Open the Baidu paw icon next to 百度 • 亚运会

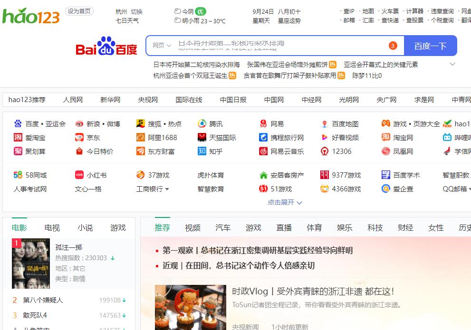tap(18, 123)
